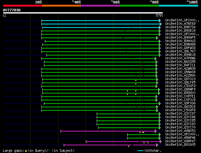Open hit UniRef100_B9I605
201x153 pixels.
coord(180,145)
